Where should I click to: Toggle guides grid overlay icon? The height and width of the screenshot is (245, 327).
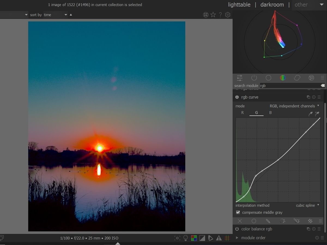coord(227,238)
